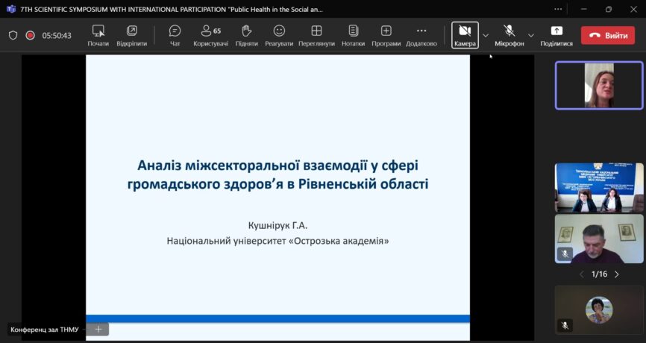Unmute the microphone (Мікрофон)
The image size is (646, 343).
click(509, 34)
